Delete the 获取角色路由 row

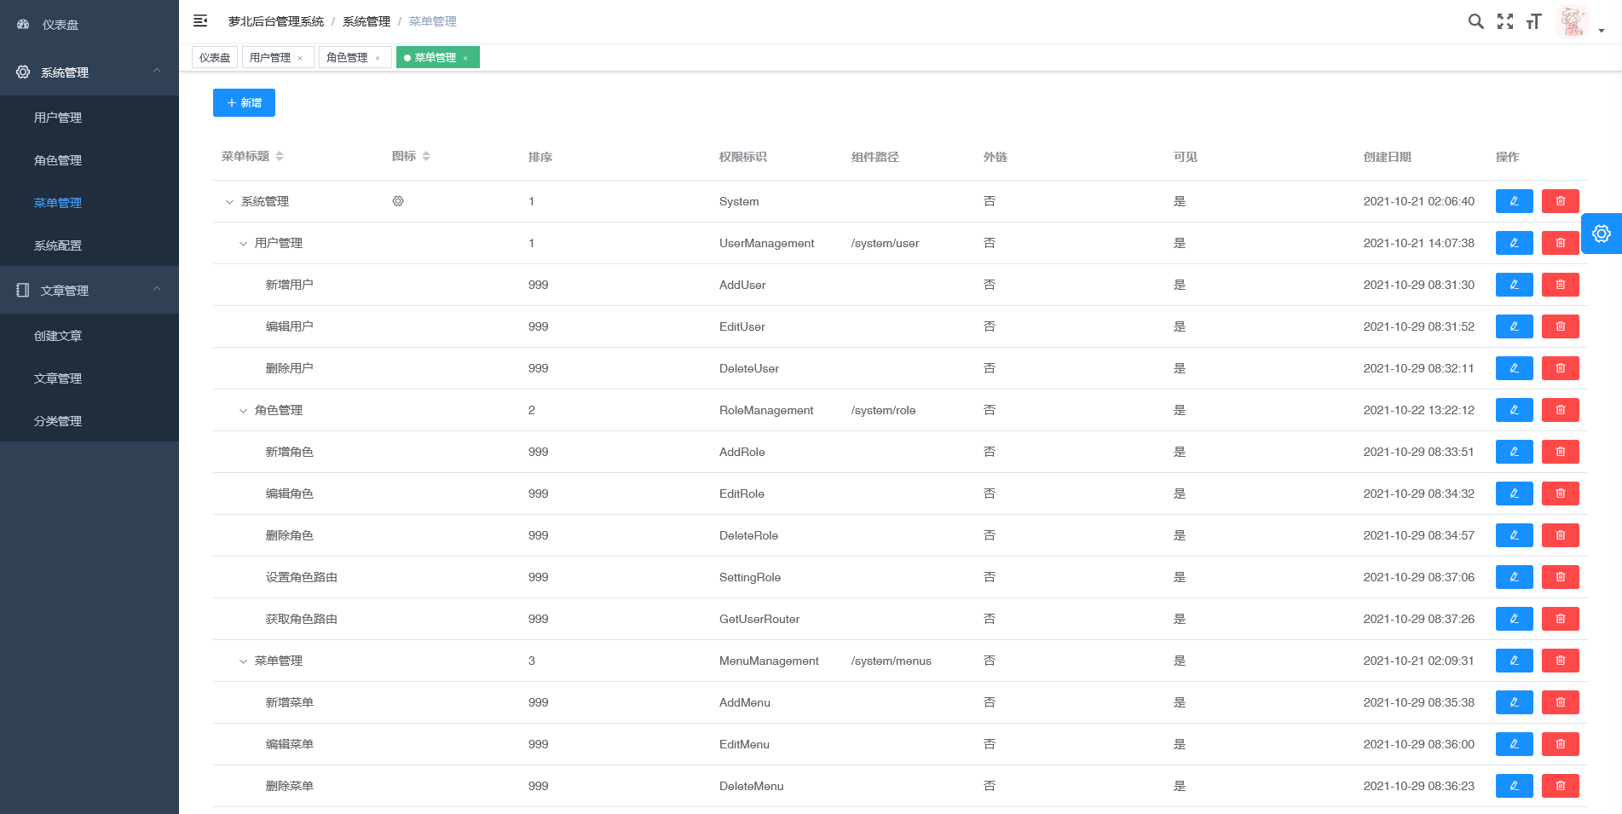(x=1560, y=619)
